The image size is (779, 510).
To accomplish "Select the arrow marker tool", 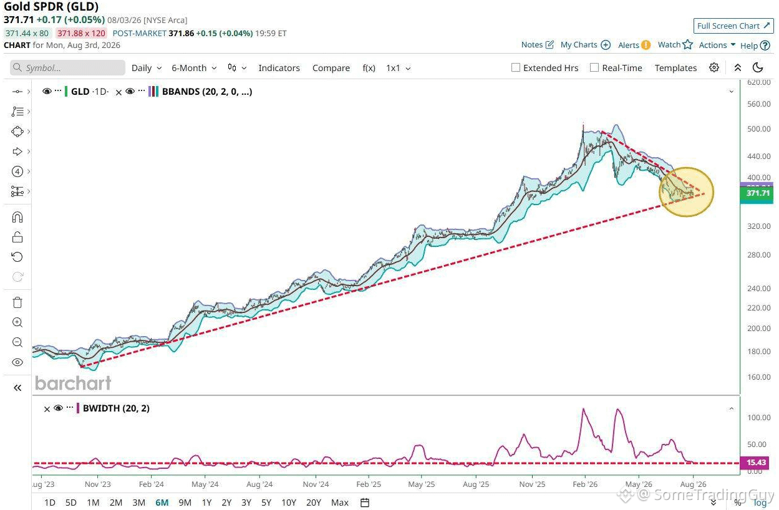I will pyautogui.click(x=17, y=152).
